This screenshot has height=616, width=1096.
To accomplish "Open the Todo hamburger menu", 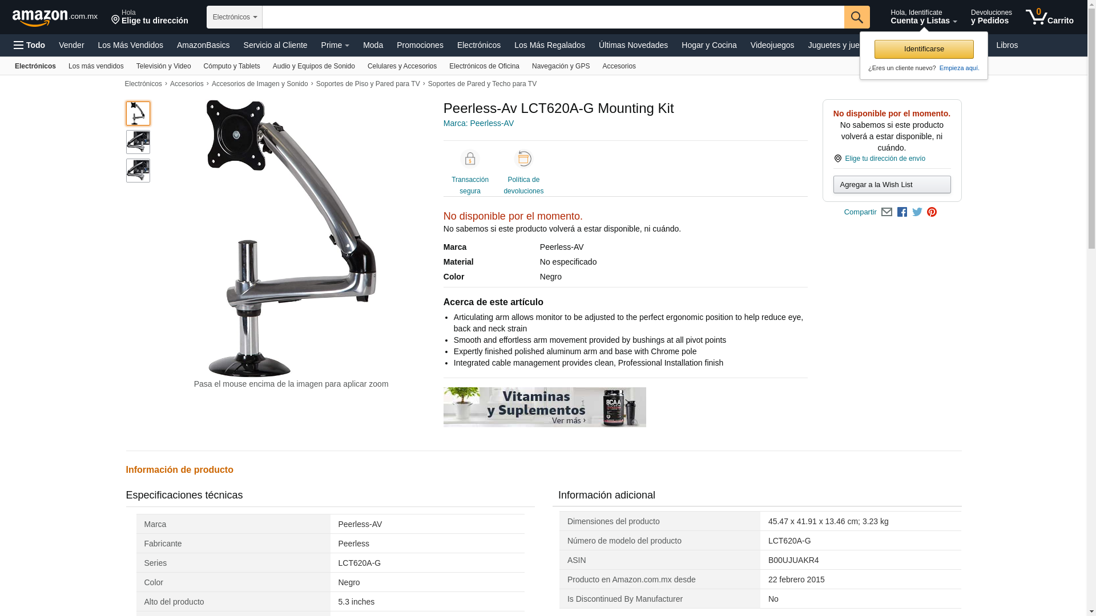I will click(x=30, y=45).
